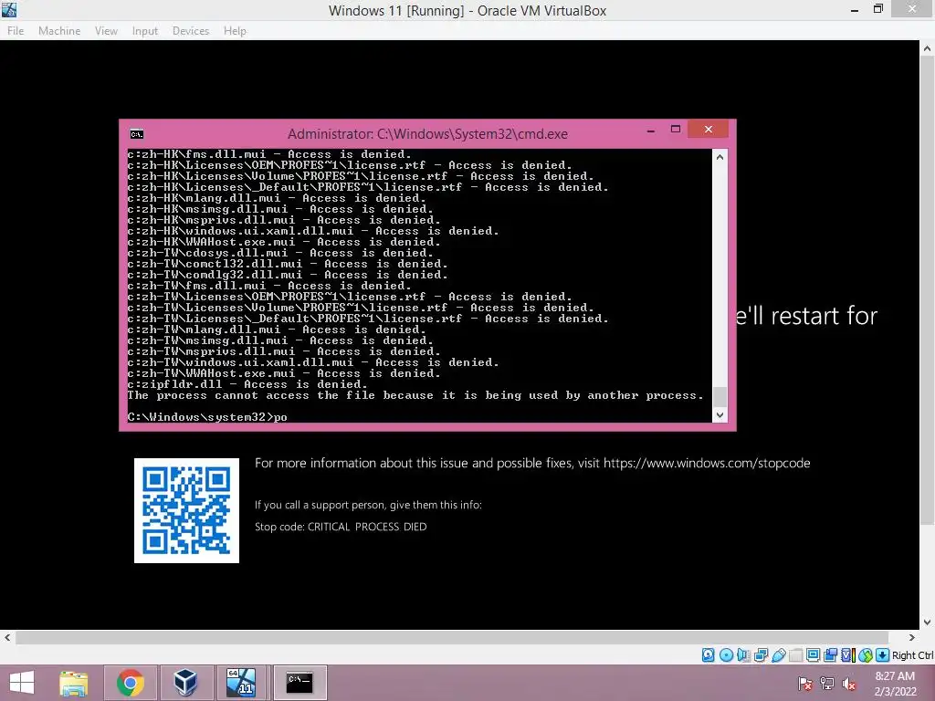Click the cmd.exe window title icon
This screenshot has height=701, width=935.
pos(137,134)
